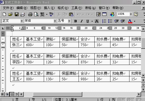Copy selection to clipboard

coord(65,14)
